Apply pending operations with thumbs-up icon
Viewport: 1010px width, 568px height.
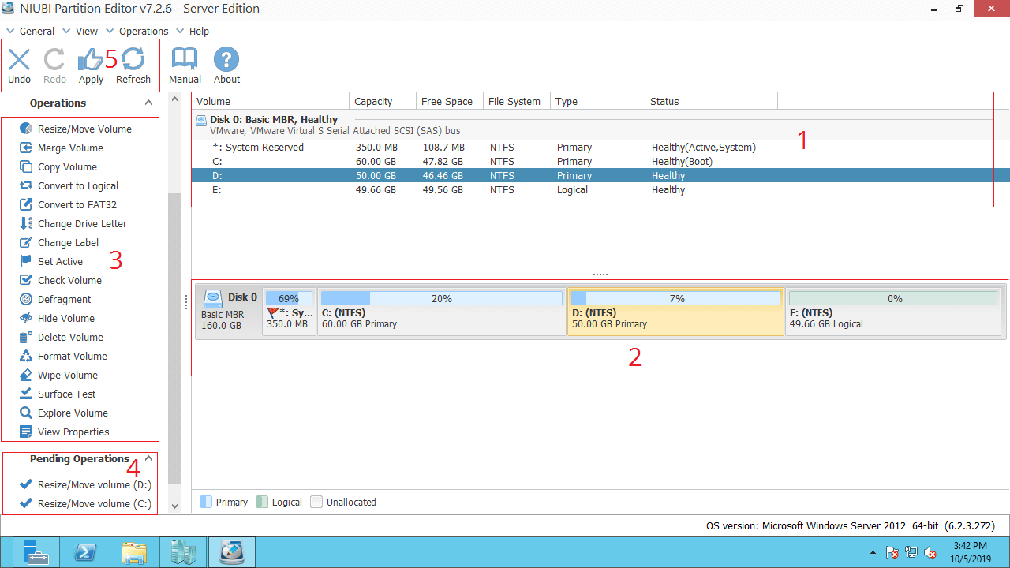click(x=91, y=61)
